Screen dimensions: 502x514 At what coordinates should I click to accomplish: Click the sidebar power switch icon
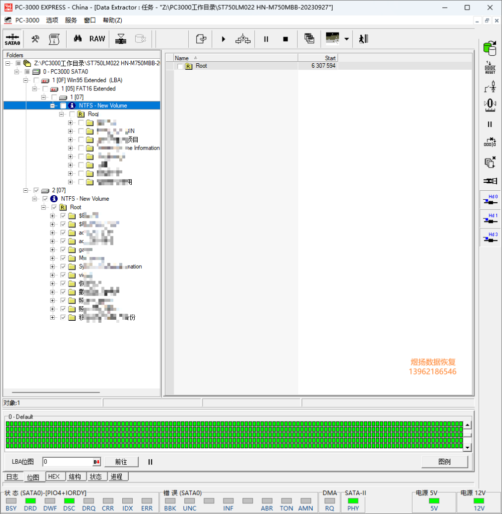click(490, 87)
